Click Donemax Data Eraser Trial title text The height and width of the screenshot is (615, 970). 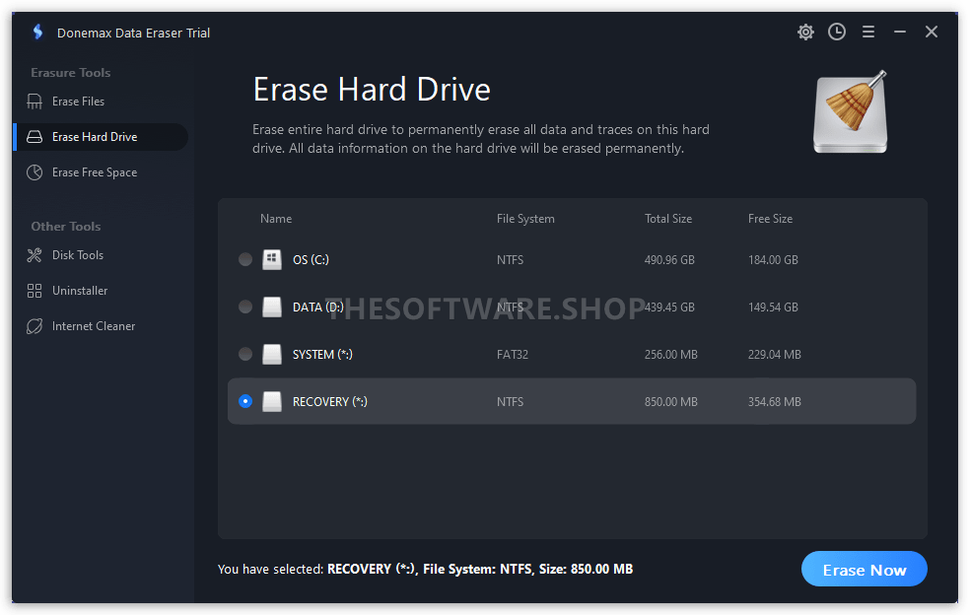click(134, 33)
